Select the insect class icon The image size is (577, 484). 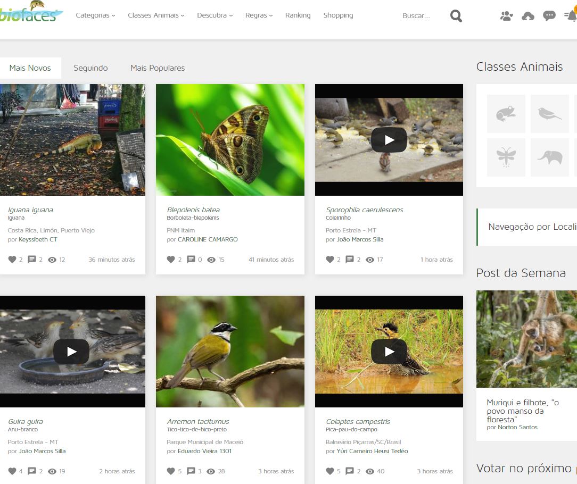tap(506, 157)
